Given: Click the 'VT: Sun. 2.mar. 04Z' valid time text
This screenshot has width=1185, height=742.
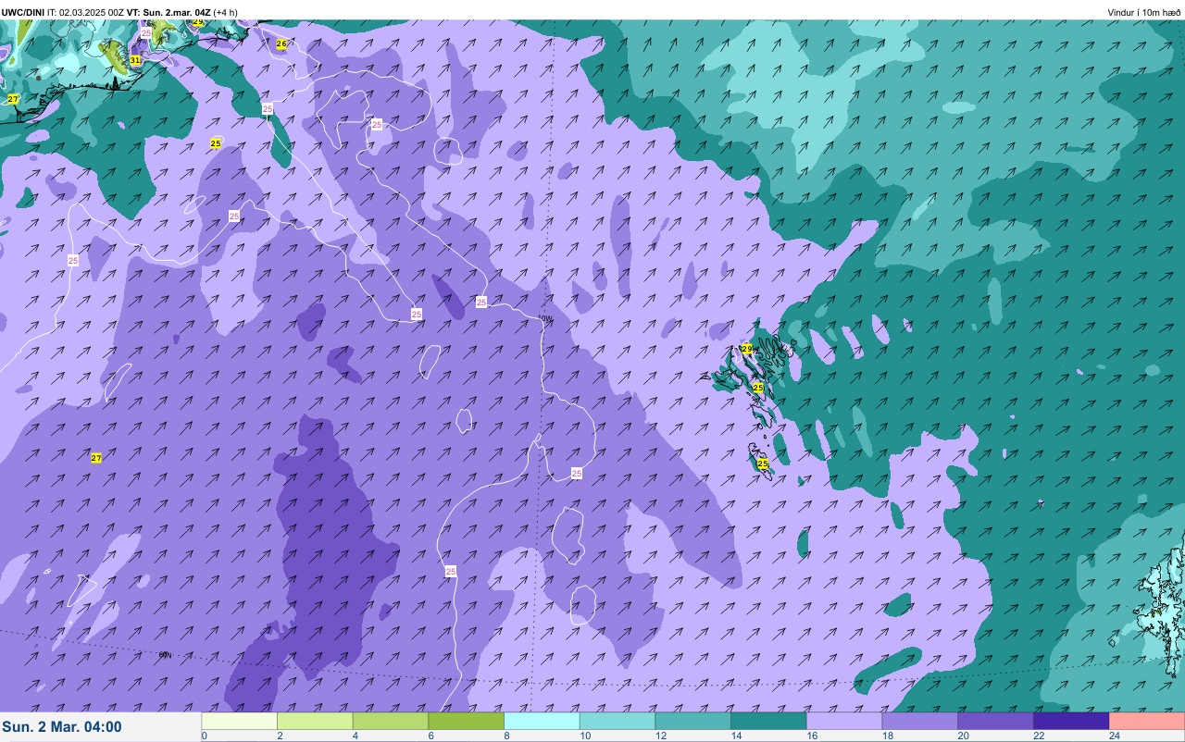Looking at the screenshot, I should (168, 12).
